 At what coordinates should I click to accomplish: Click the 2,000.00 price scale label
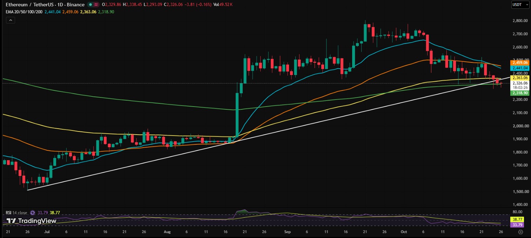click(520, 126)
